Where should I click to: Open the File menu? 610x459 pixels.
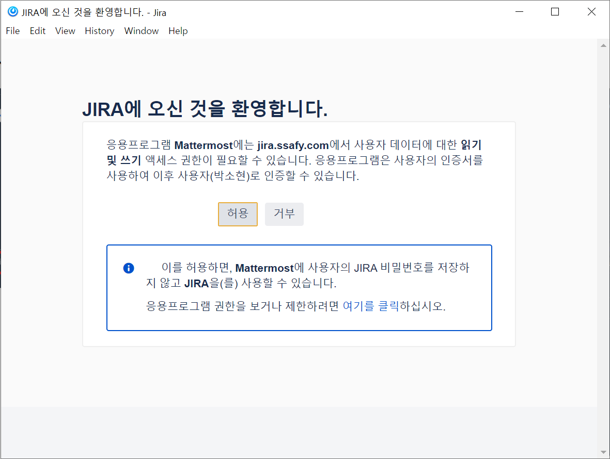point(13,30)
